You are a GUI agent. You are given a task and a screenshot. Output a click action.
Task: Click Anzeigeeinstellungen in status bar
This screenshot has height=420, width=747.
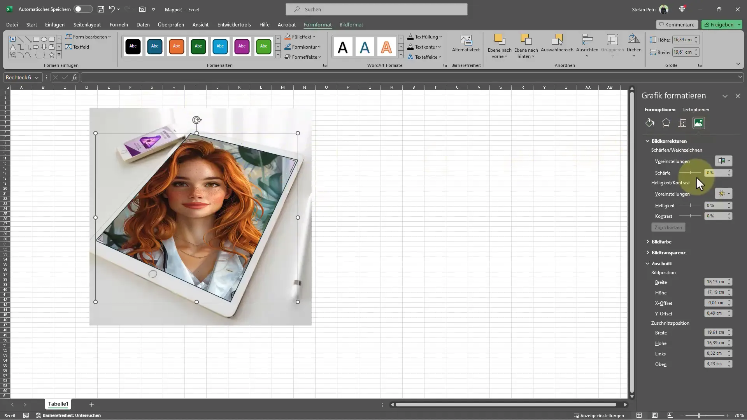(599, 415)
